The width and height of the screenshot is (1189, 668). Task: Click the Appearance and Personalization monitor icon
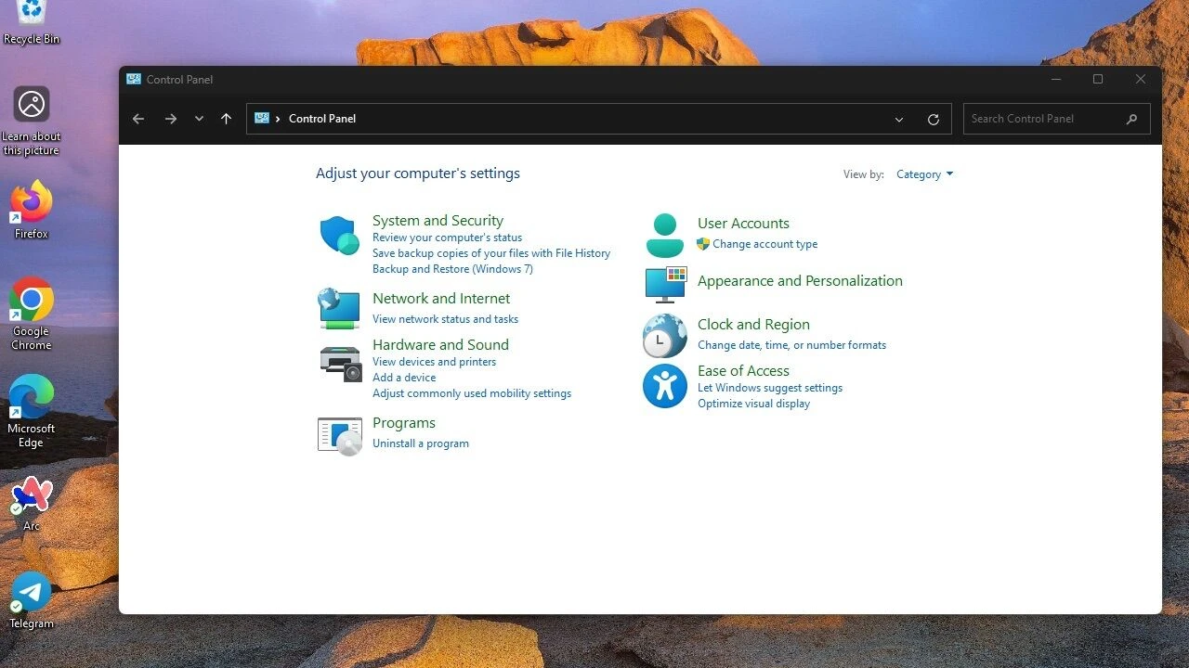tap(665, 284)
